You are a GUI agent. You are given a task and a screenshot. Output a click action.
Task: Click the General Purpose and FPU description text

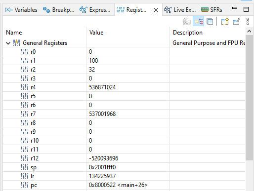209,43
